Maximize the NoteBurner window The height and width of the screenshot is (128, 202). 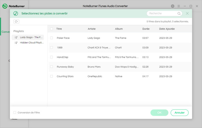point(191,6)
